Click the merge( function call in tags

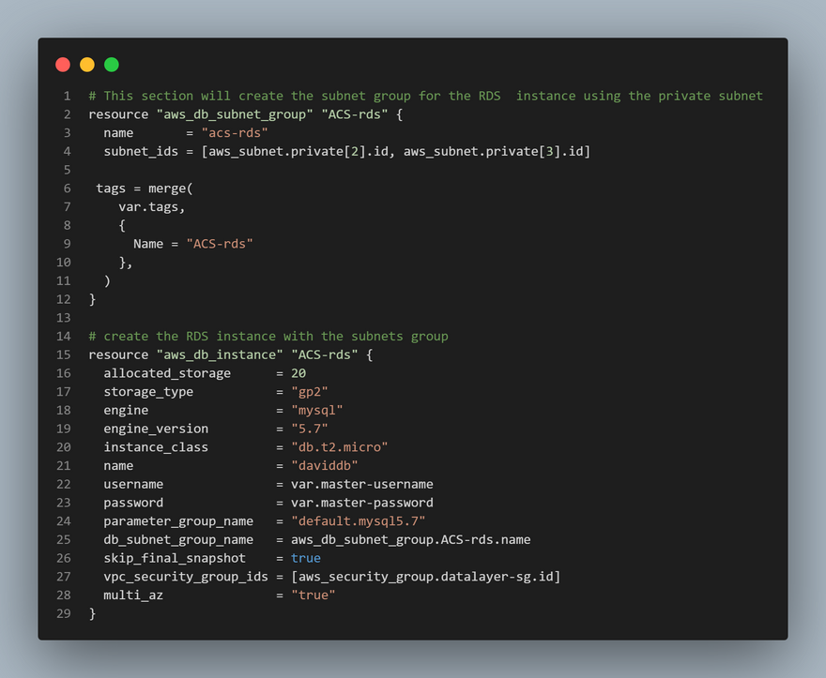170,188
